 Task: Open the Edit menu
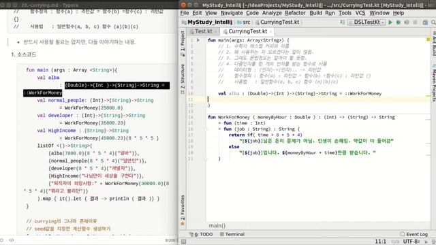[197, 13]
